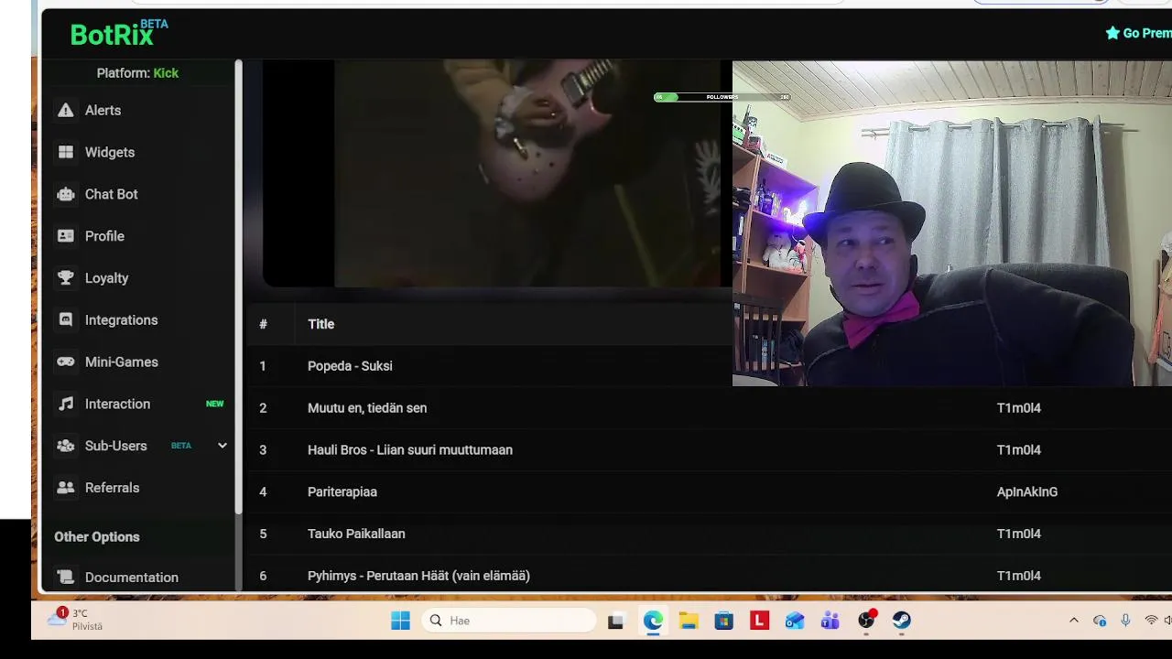1172x659 pixels.
Task: Open the Windows Start menu
Action: point(400,621)
